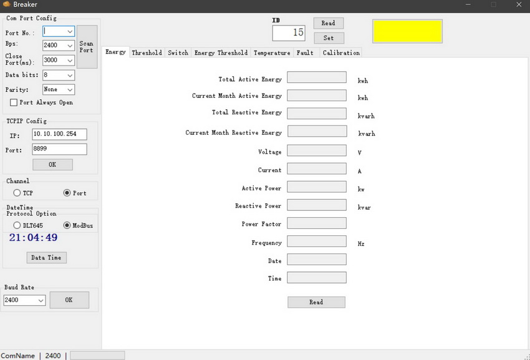The height and width of the screenshot is (360, 530).
Task: Open the Parity dropdown
Action: point(69,90)
